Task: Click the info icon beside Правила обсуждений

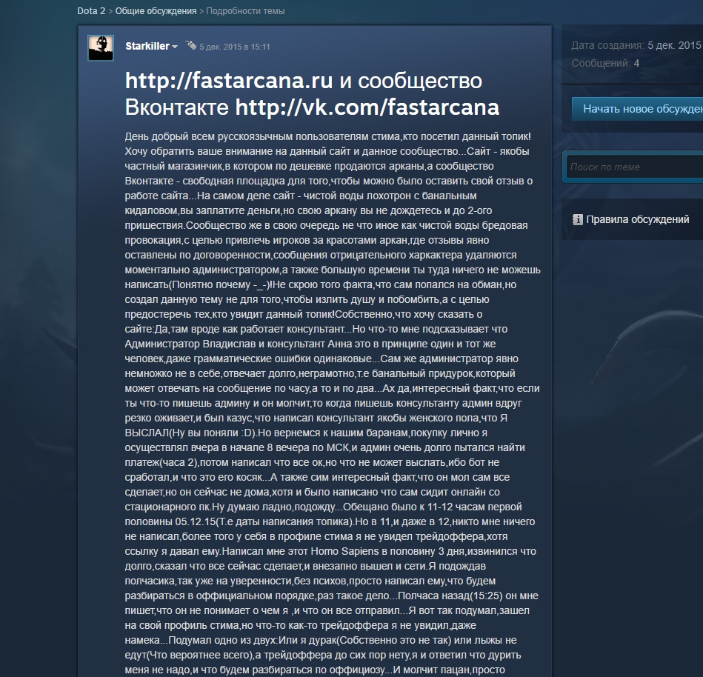Action: click(578, 220)
